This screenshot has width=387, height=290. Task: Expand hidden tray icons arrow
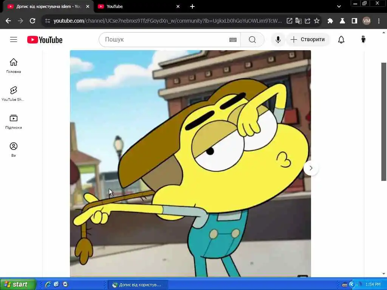[x=352, y=285]
